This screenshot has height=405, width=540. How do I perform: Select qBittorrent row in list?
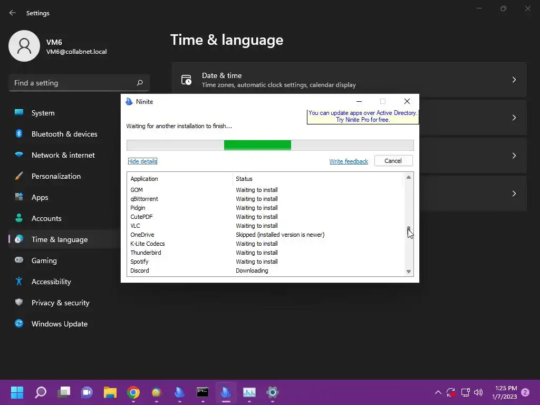[265, 199]
